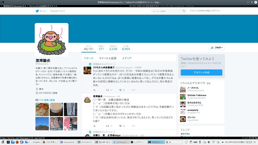Click the アカウント作成 button
The height and width of the screenshot is (145, 258).
[x=202, y=72]
